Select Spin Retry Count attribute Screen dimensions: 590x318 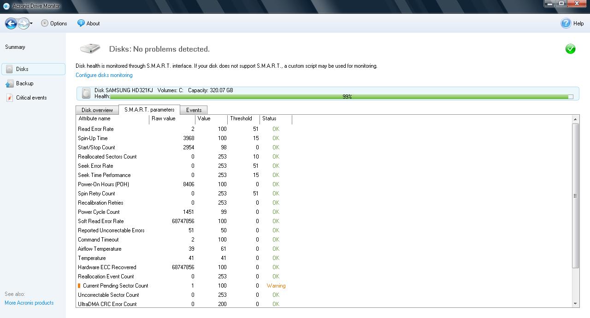pos(96,194)
